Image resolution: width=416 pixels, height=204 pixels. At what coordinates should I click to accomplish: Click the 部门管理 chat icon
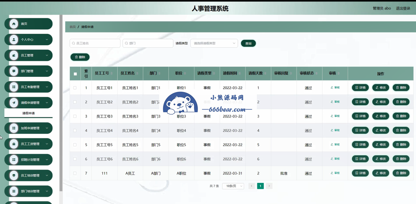pos(14,71)
